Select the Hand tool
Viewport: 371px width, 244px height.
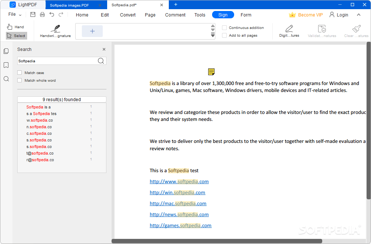(15, 26)
